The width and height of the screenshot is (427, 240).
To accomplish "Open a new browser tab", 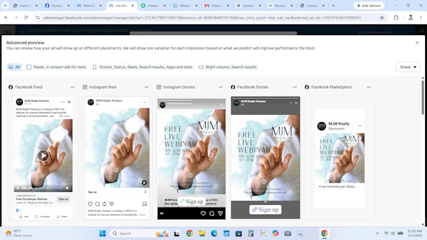I will tap(333, 6).
